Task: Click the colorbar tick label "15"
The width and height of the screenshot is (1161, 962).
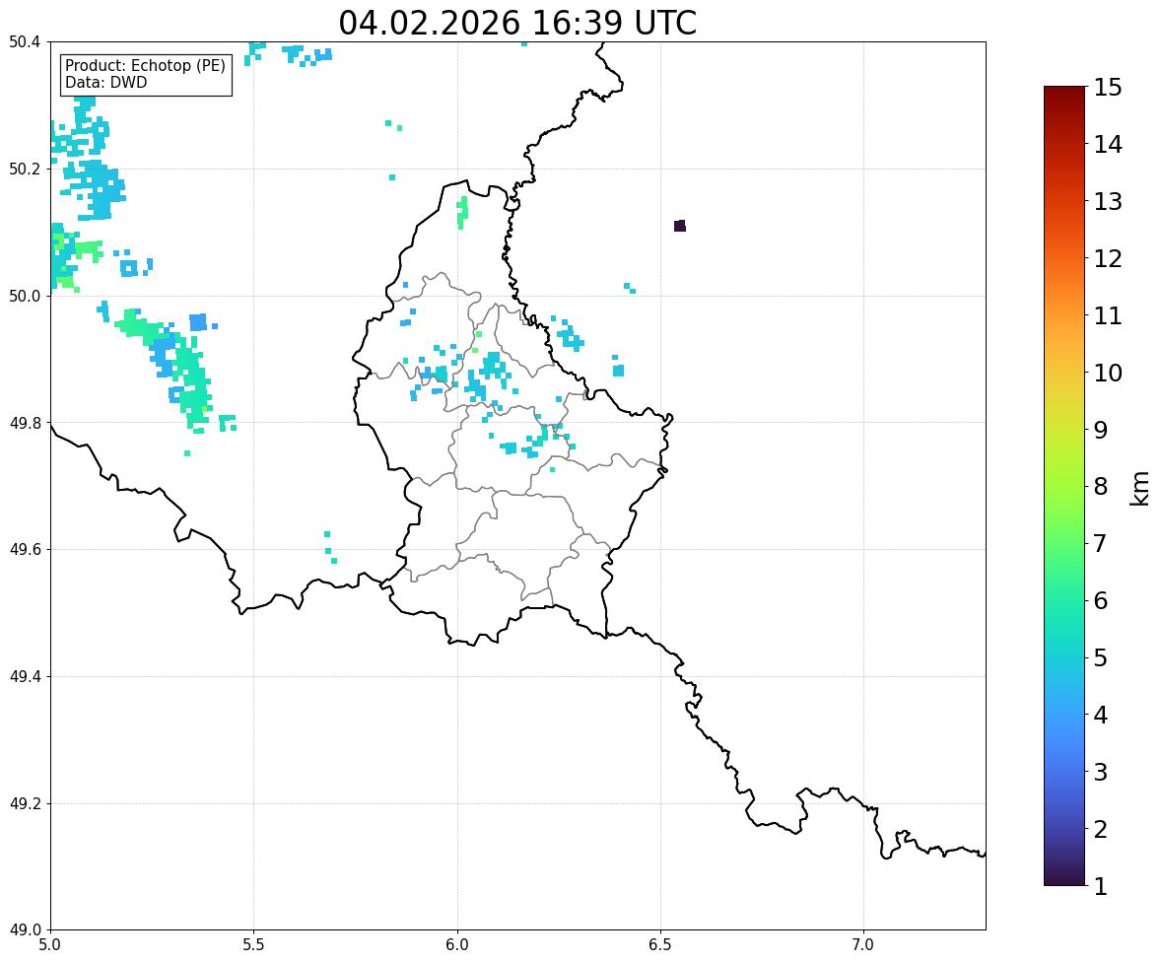Action: tap(1108, 88)
